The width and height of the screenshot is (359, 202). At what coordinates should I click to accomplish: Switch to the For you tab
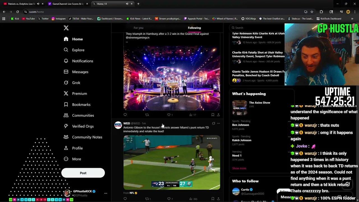point(139,28)
